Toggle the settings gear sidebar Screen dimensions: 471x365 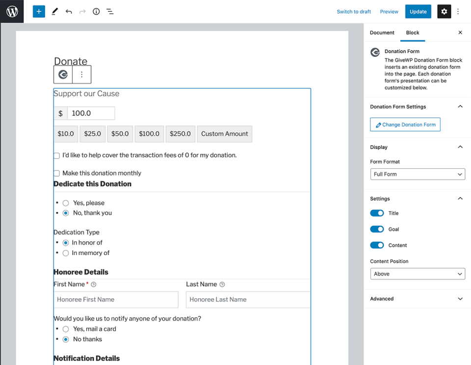point(444,11)
